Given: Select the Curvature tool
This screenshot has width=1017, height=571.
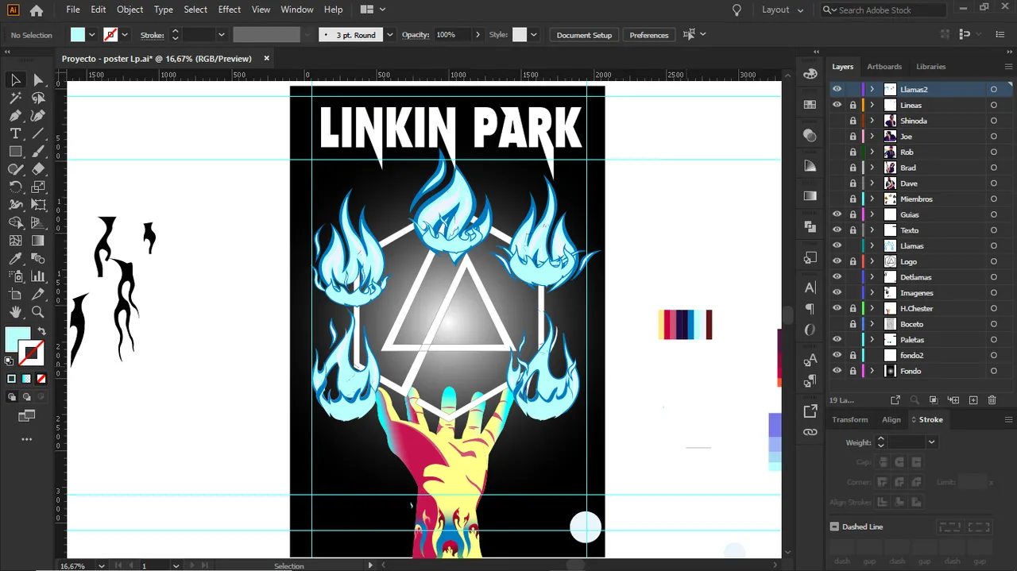Looking at the screenshot, I should (x=38, y=116).
